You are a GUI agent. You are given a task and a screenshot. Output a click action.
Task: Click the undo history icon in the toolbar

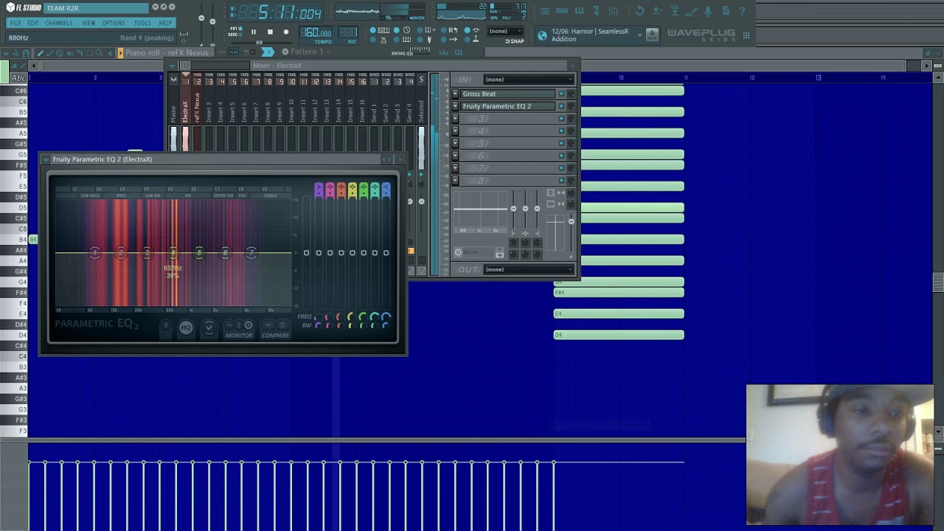click(639, 11)
